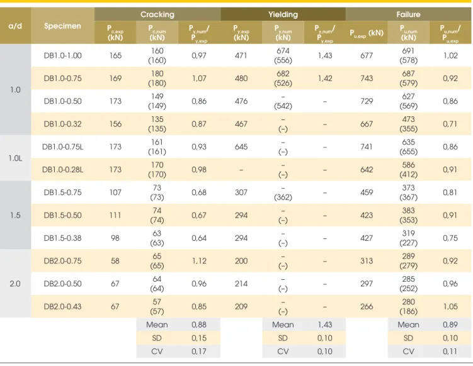Click the Yielding column group header
The image size is (473, 366).
[283, 14]
